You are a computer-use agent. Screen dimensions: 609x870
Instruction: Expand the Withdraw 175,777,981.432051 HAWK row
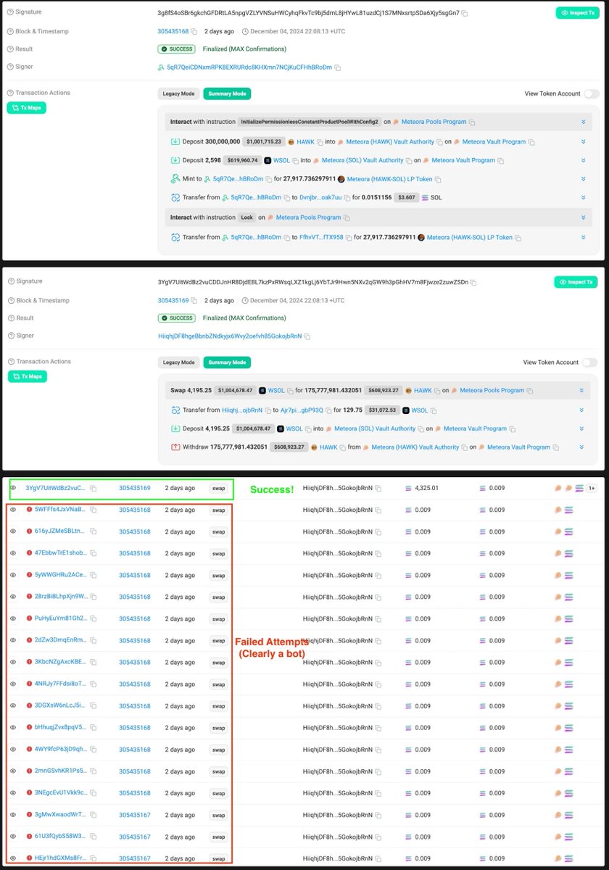[x=583, y=447]
